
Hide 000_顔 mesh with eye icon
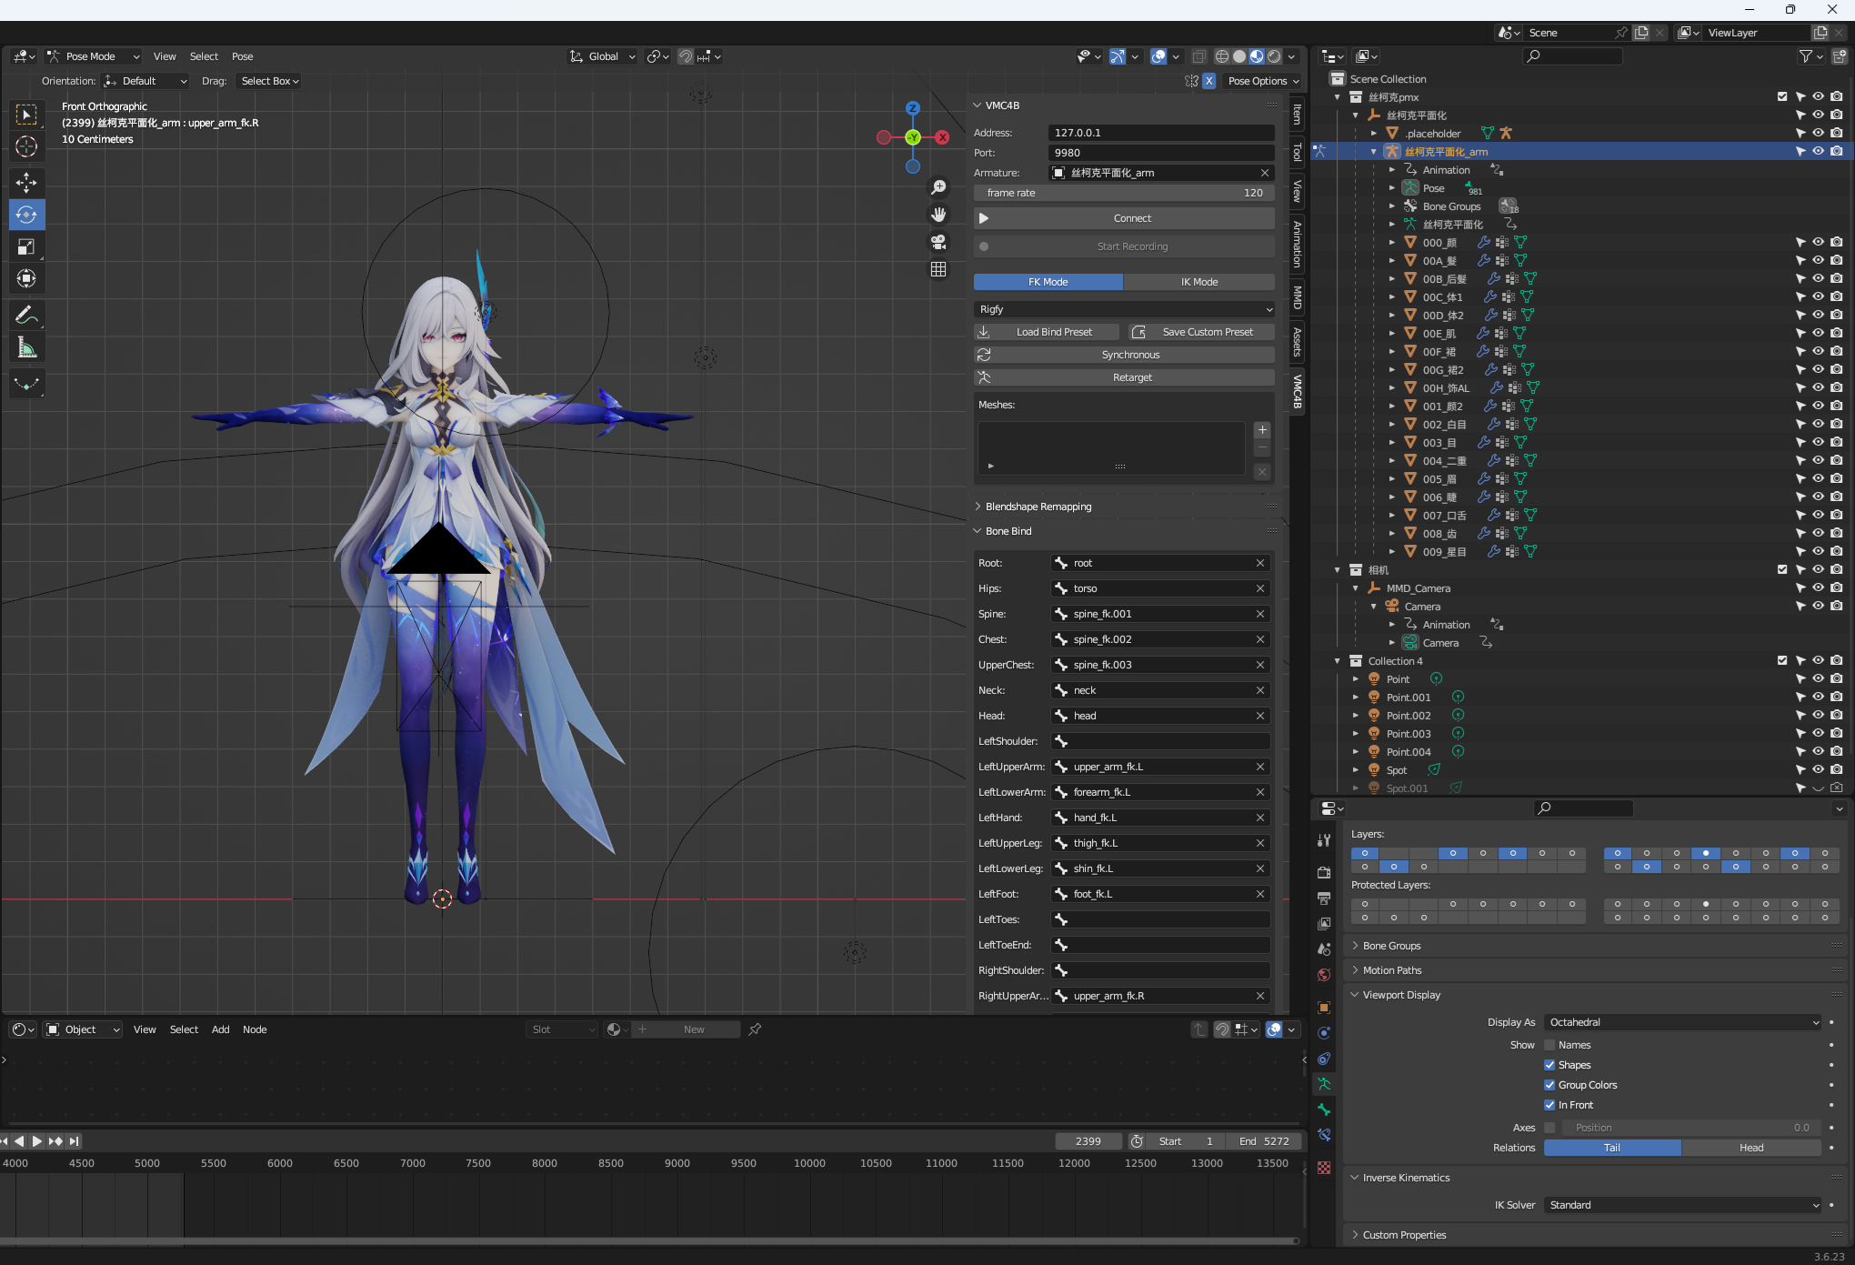click(1818, 243)
